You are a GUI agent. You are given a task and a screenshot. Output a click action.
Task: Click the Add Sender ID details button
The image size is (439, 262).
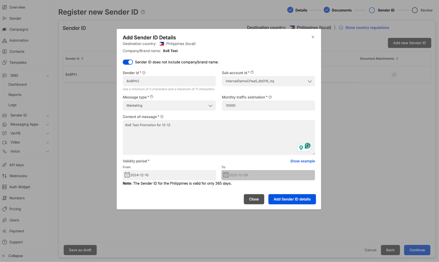click(x=292, y=199)
